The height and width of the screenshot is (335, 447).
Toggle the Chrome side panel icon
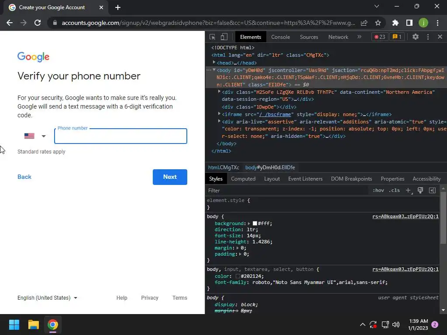(409, 23)
